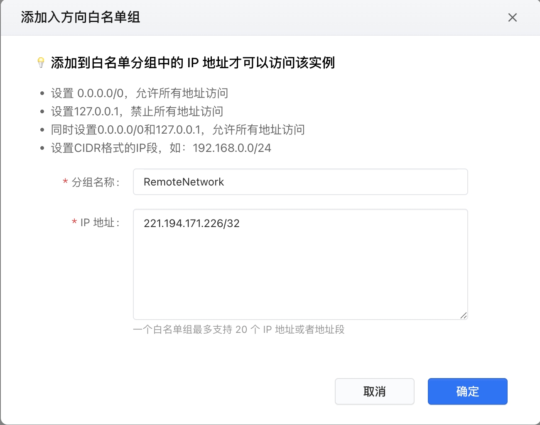Click the 分组名称 field label
Image resolution: width=540 pixels, height=425 pixels.
coord(95,182)
